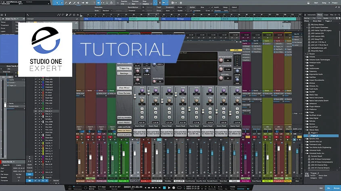This screenshot has height=191, width=341.
Task: Flip phase on Snare Top A mic channel
Action: 142,117
